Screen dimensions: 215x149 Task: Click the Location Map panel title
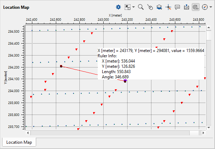pyautogui.click(x=16, y=7)
